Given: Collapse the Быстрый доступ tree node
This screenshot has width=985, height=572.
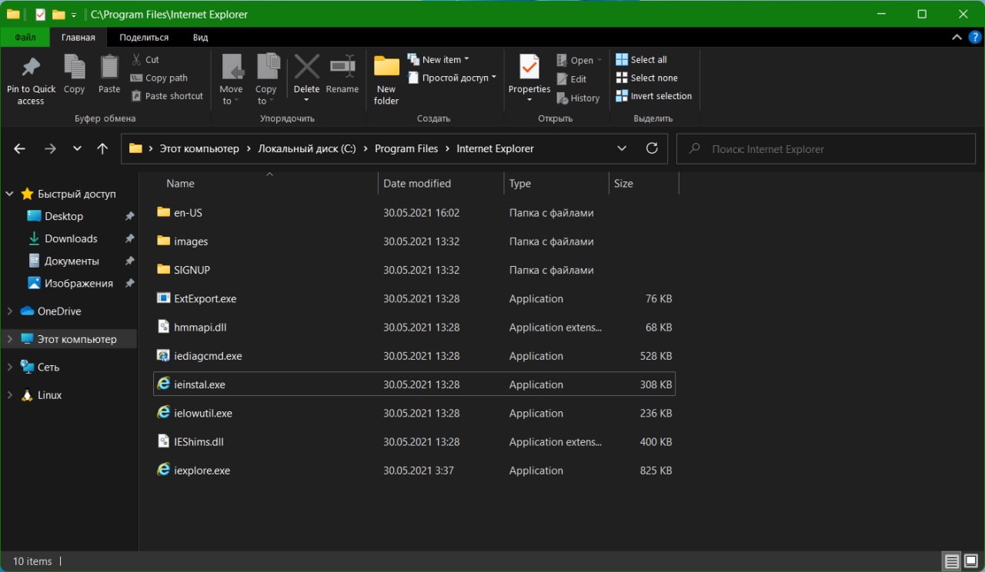Looking at the screenshot, I should 9,194.
